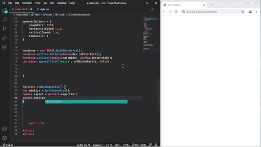Click the spawnRate: 3260 code line
The height and width of the screenshot is (147, 261).
[x=42, y=25]
